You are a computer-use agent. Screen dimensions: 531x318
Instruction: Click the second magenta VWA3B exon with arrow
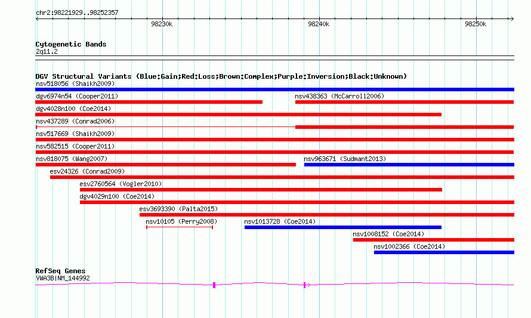pyautogui.click(x=306, y=285)
